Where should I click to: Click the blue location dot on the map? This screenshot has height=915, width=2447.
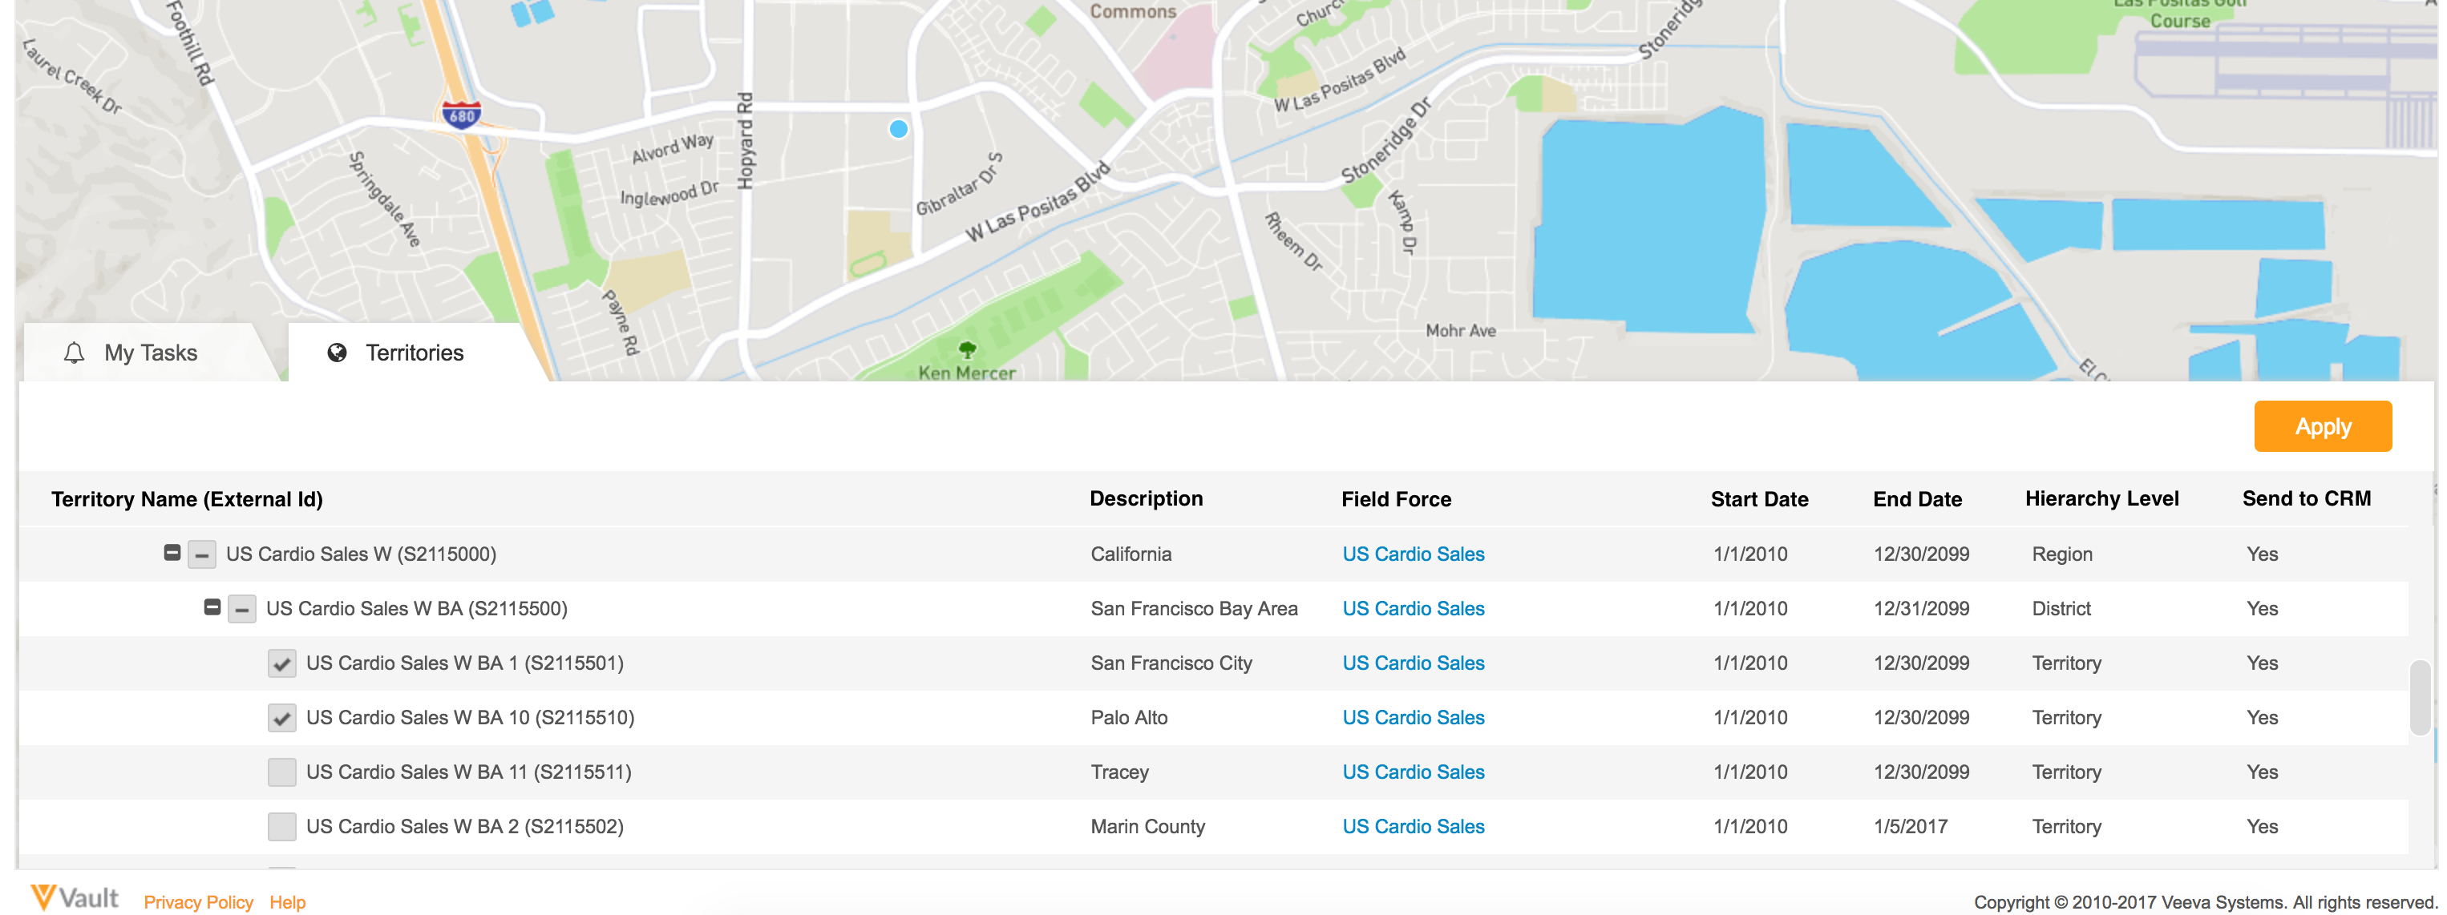click(898, 129)
